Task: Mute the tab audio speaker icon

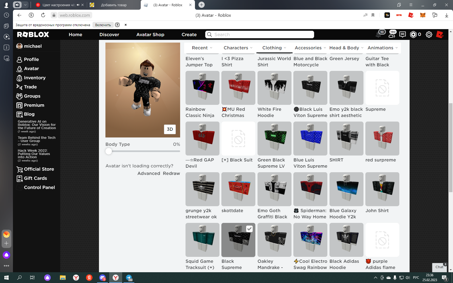Action: click(78, 5)
